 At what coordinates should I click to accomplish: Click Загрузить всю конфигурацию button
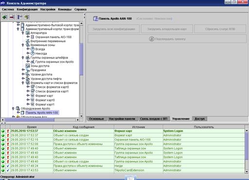[x=114, y=29]
